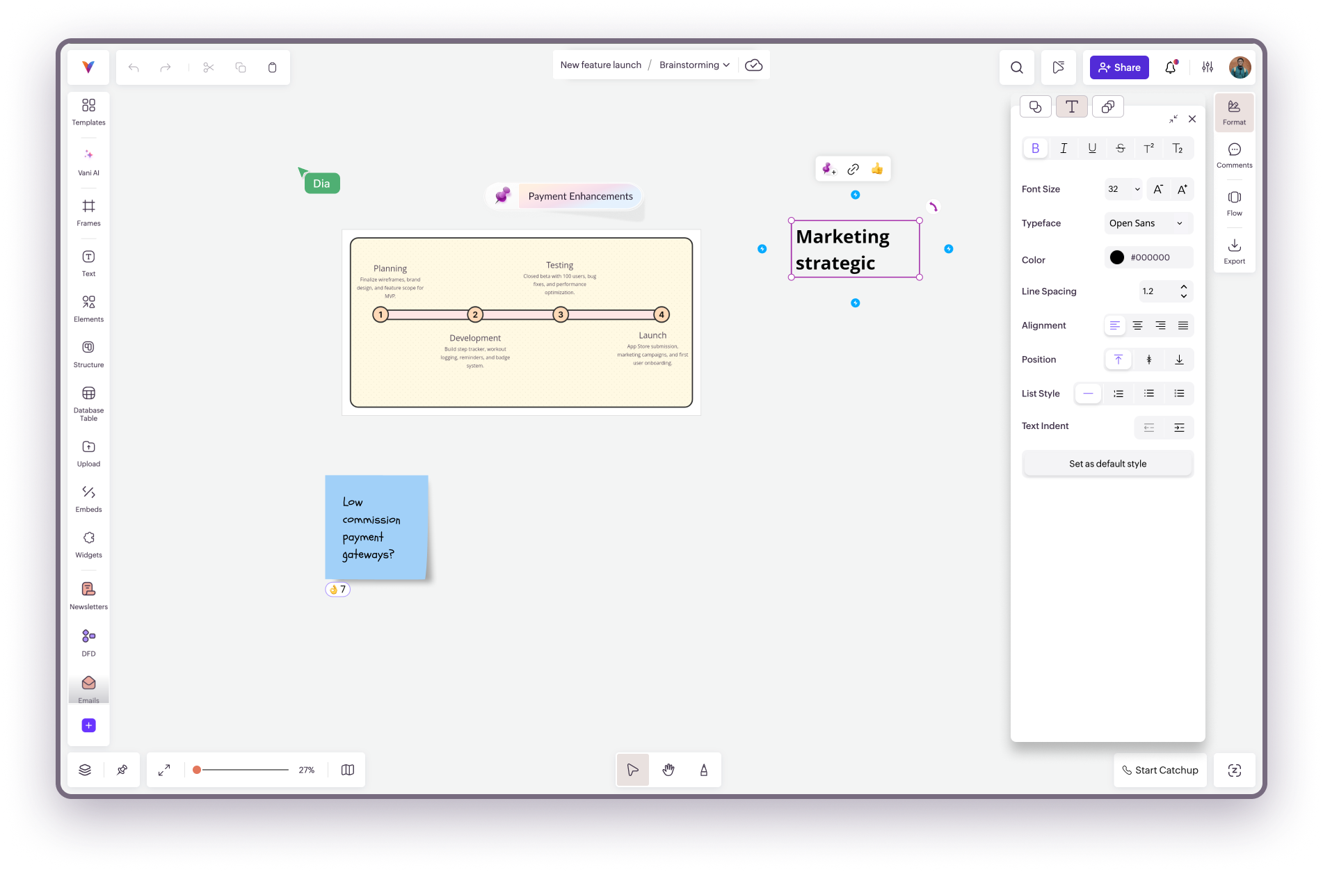This screenshot has height=872, width=1323.
Task: Open the Embeds tool
Action: click(x=88, y=499)
